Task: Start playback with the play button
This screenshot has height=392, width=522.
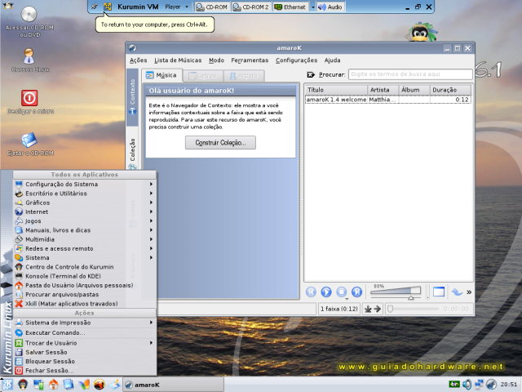Action: point(326,292)
